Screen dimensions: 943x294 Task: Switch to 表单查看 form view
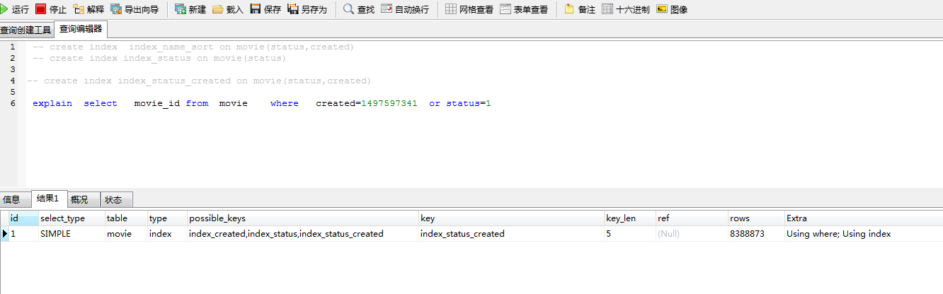point(524,9)
